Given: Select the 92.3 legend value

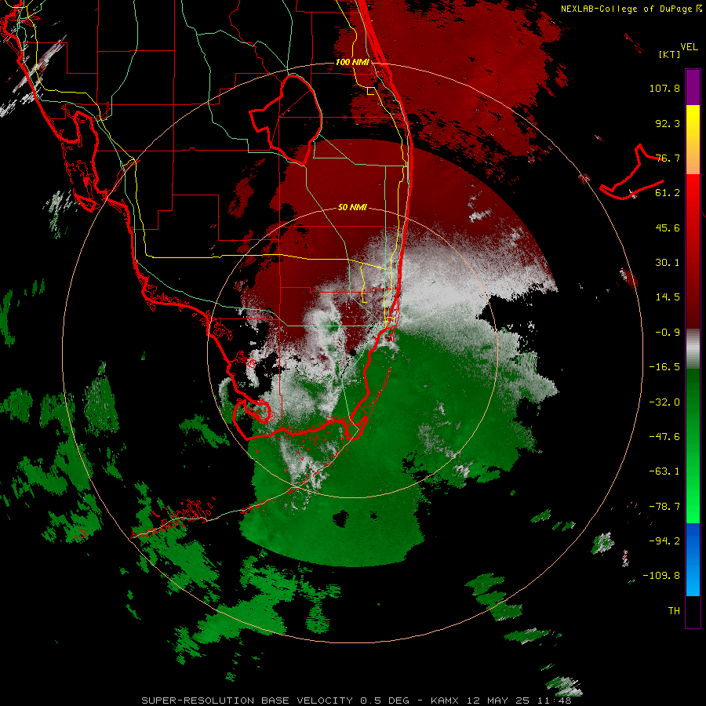Looking at the screenshot, I should coord(668,123).
